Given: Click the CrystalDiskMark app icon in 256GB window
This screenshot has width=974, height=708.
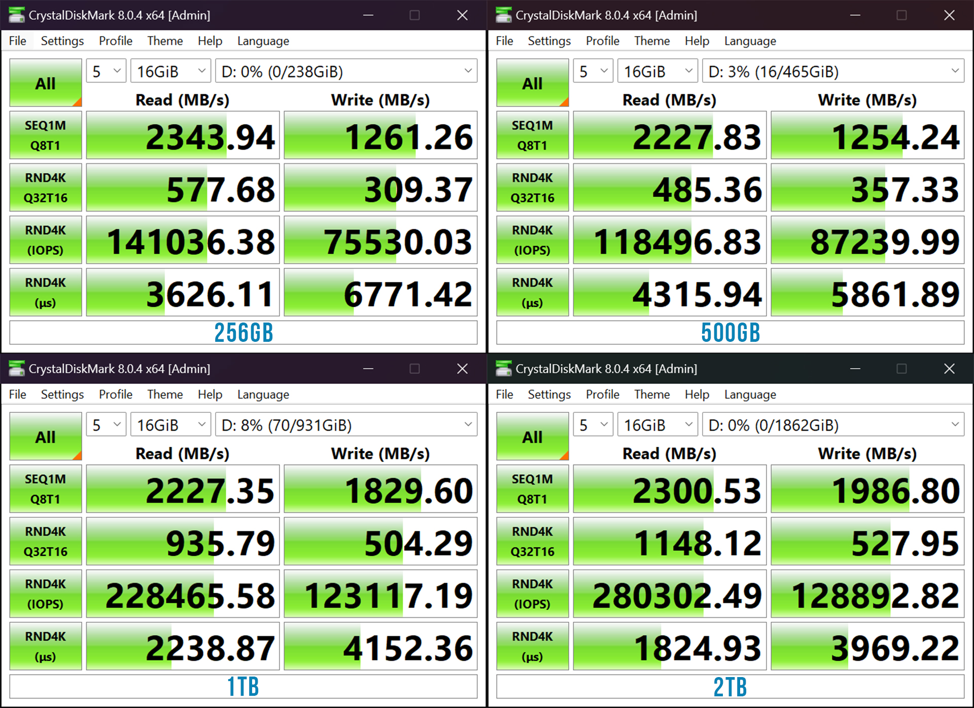Looking at the screenshot, I should pyautogui.click(x=17, y=15).
